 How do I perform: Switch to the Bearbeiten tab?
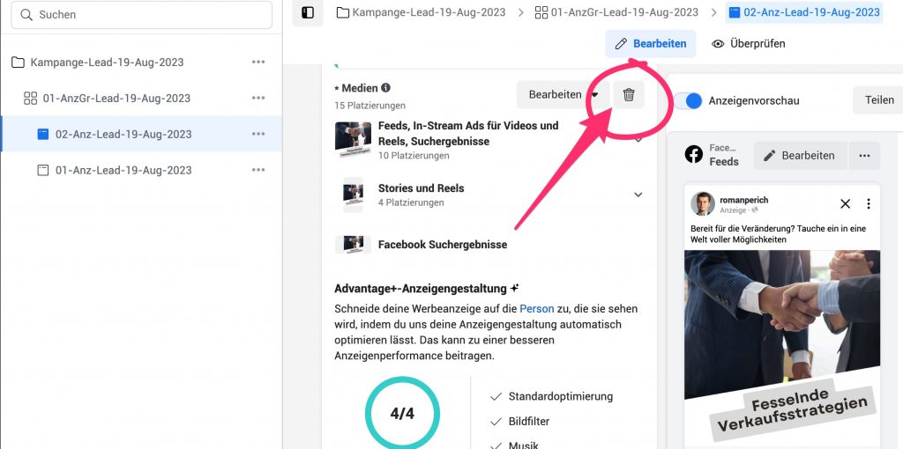coord(650,44)
